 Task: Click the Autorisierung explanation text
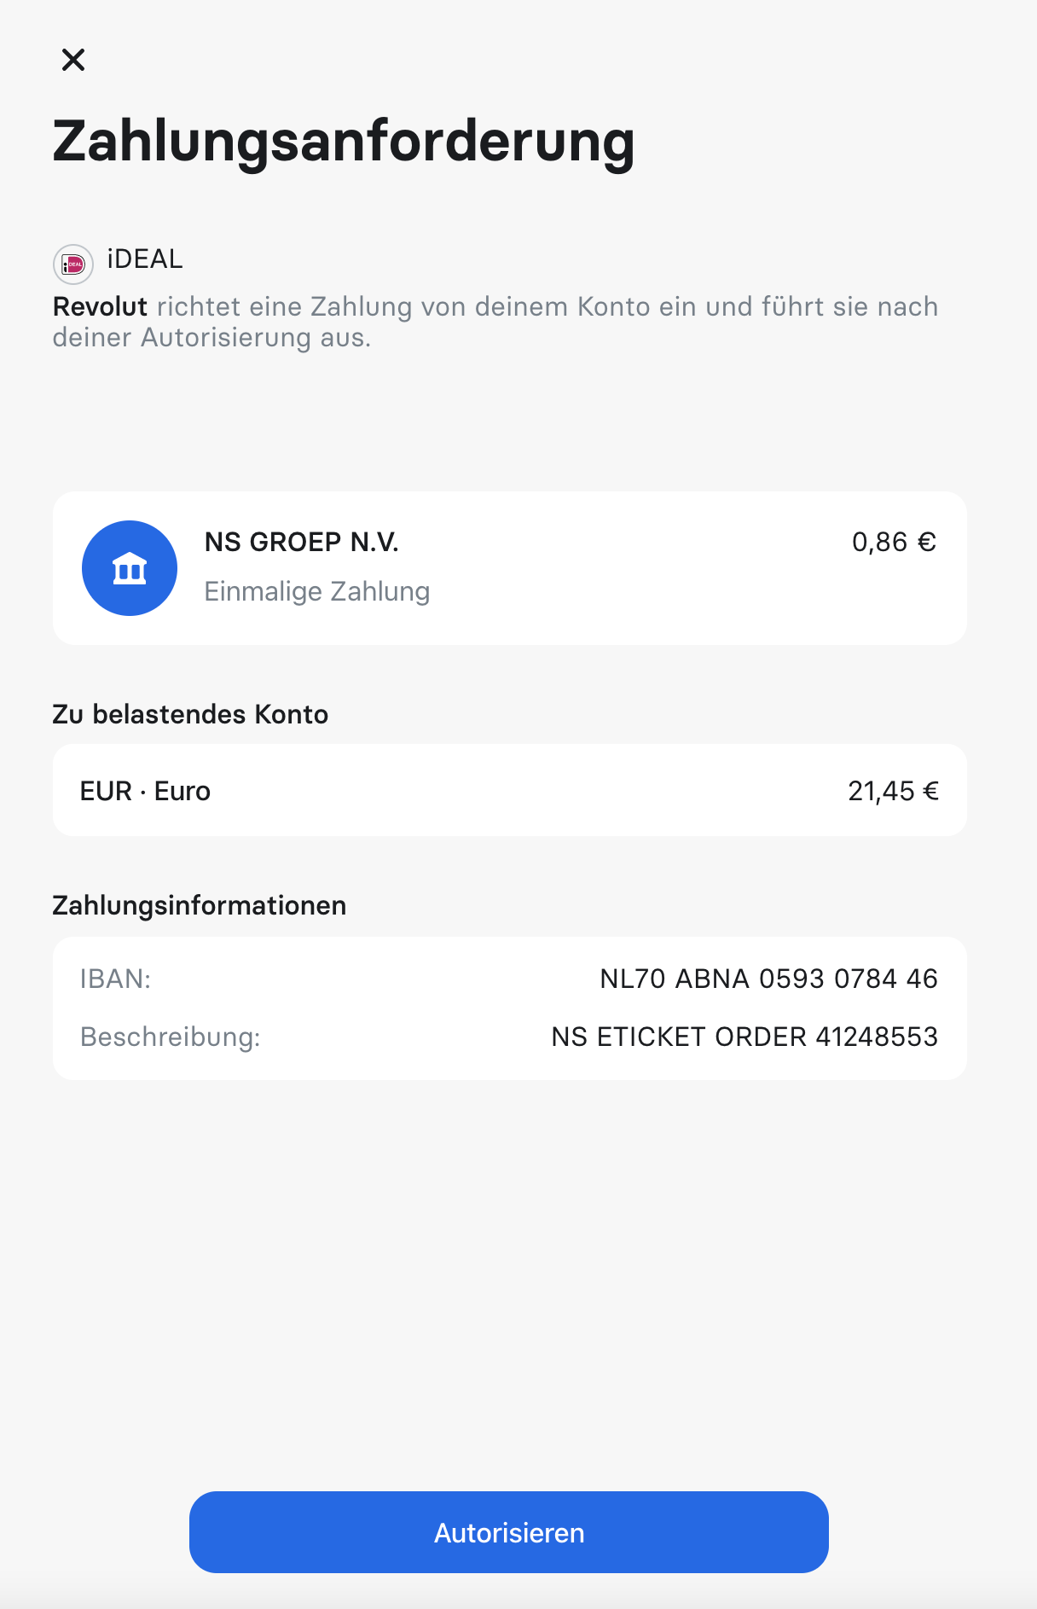click(495, 322)
